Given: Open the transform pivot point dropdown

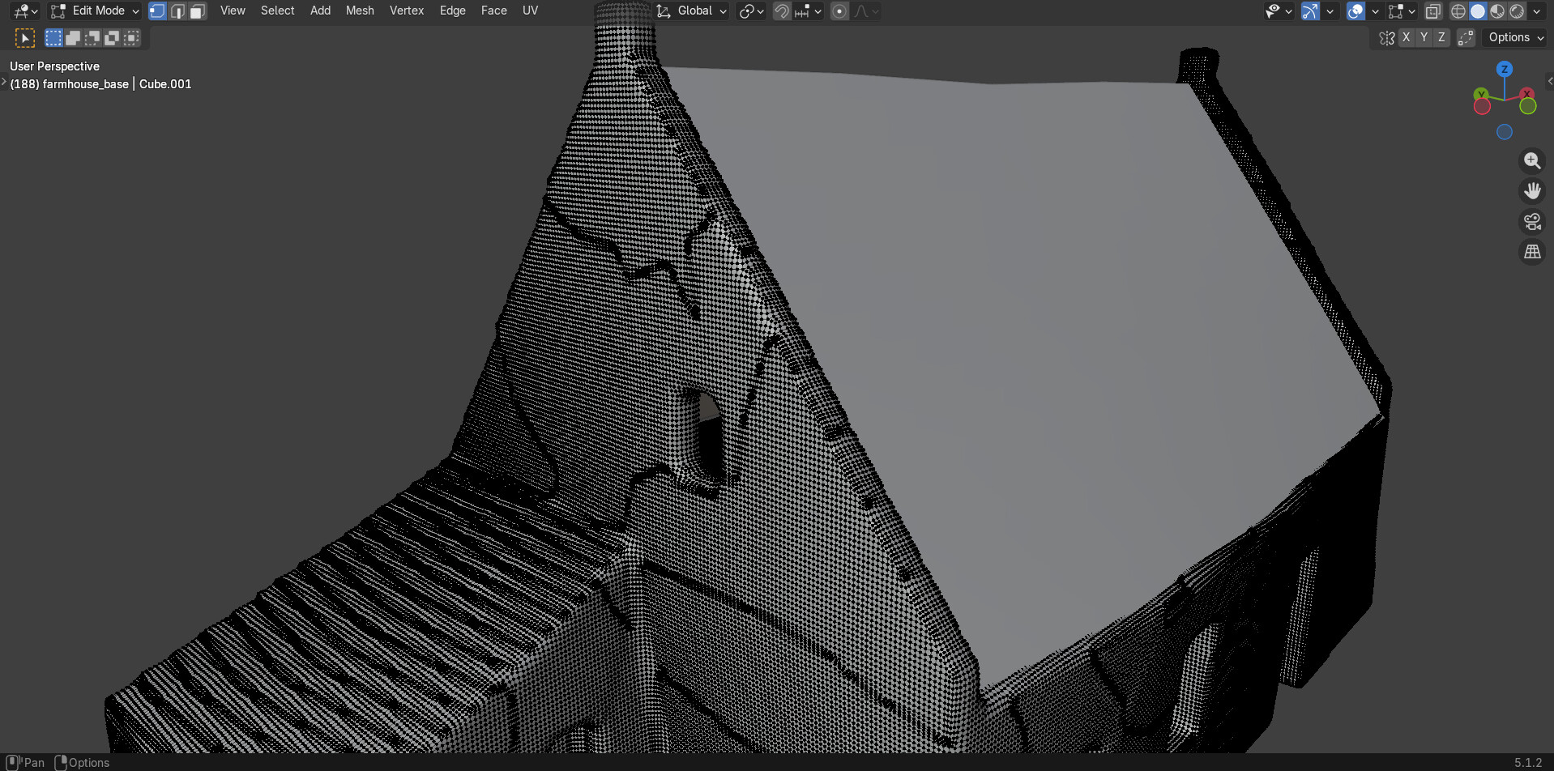Looking at the screenshot, I should (x=752, y=11).
